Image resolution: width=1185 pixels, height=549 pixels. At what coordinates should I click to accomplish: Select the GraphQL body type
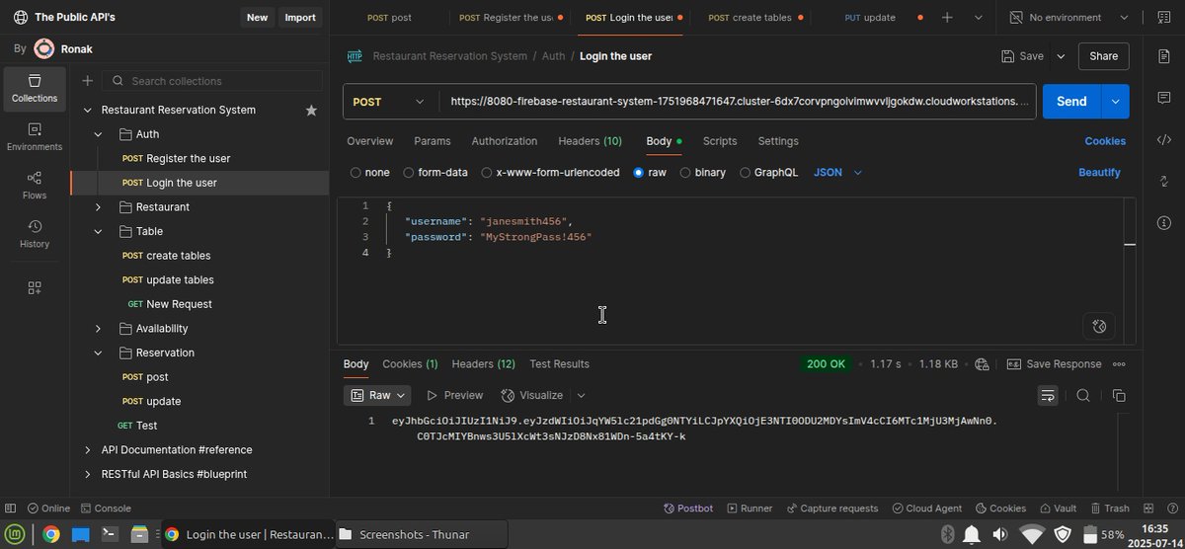point(768,172)
